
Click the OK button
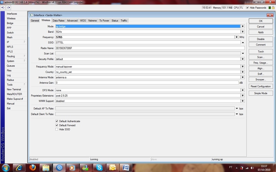(261, 21)
